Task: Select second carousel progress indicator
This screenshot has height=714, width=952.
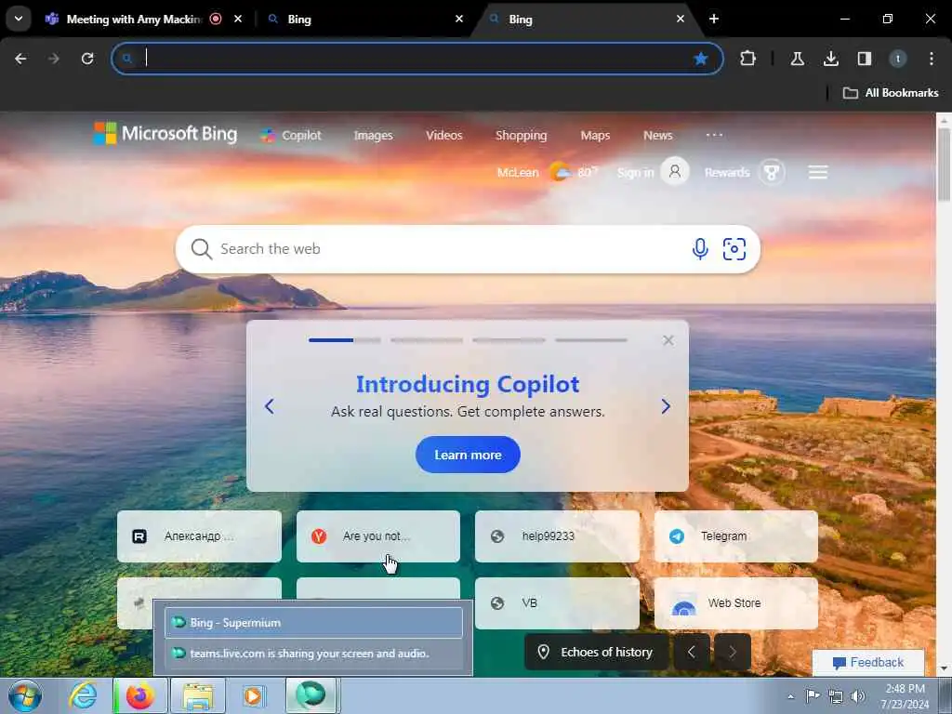Action: 427,340
